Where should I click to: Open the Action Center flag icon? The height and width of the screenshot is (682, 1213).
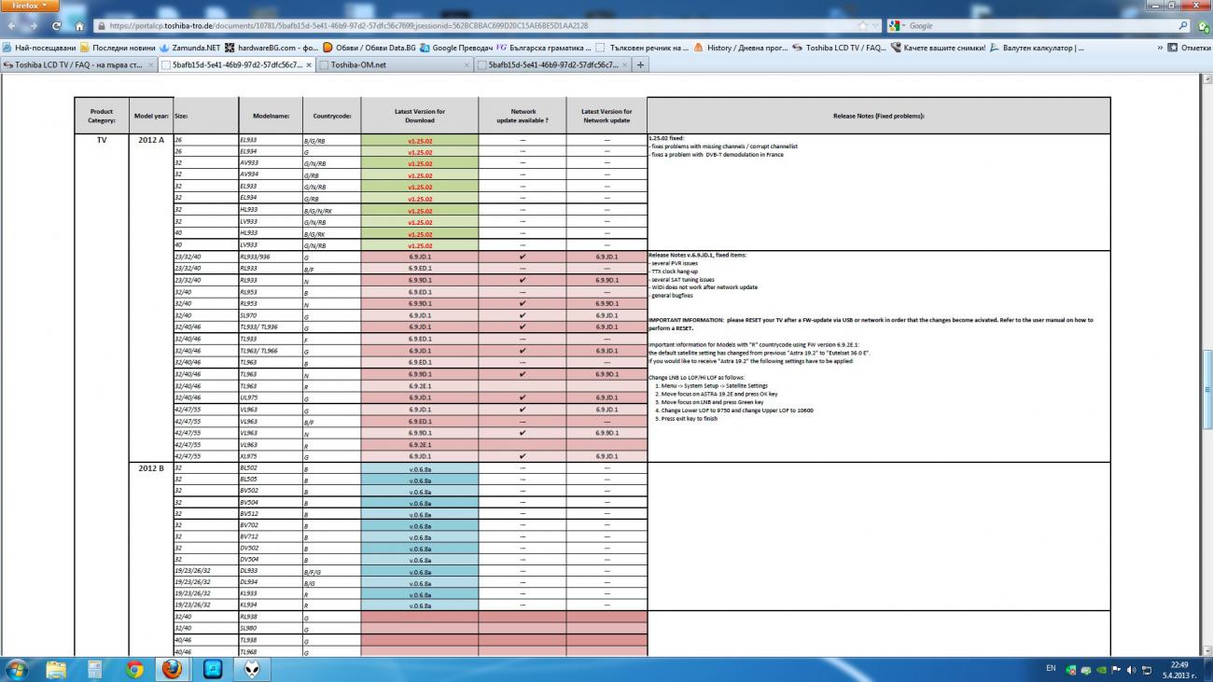[1115, 669]
